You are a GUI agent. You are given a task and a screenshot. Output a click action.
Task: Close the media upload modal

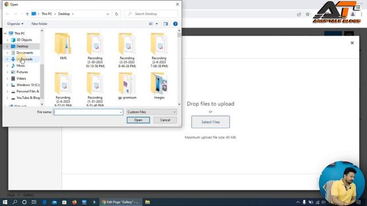coord(352,43)
